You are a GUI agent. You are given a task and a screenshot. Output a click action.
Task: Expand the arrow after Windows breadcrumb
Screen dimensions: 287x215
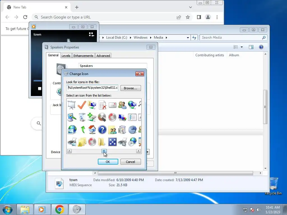[x=151, y=38]
